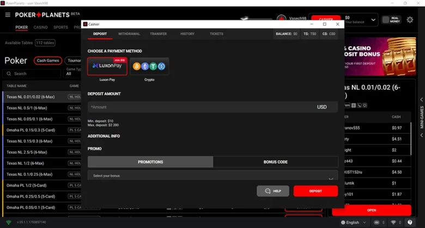This screenshot has width=425, height=228.
Task: Open the Sports section in main nav
Action: tap(60, 27)
